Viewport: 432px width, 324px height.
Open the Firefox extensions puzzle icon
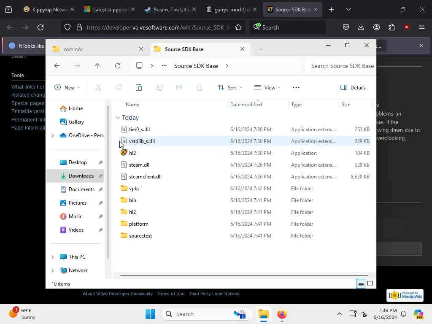[x=391, y=27]
